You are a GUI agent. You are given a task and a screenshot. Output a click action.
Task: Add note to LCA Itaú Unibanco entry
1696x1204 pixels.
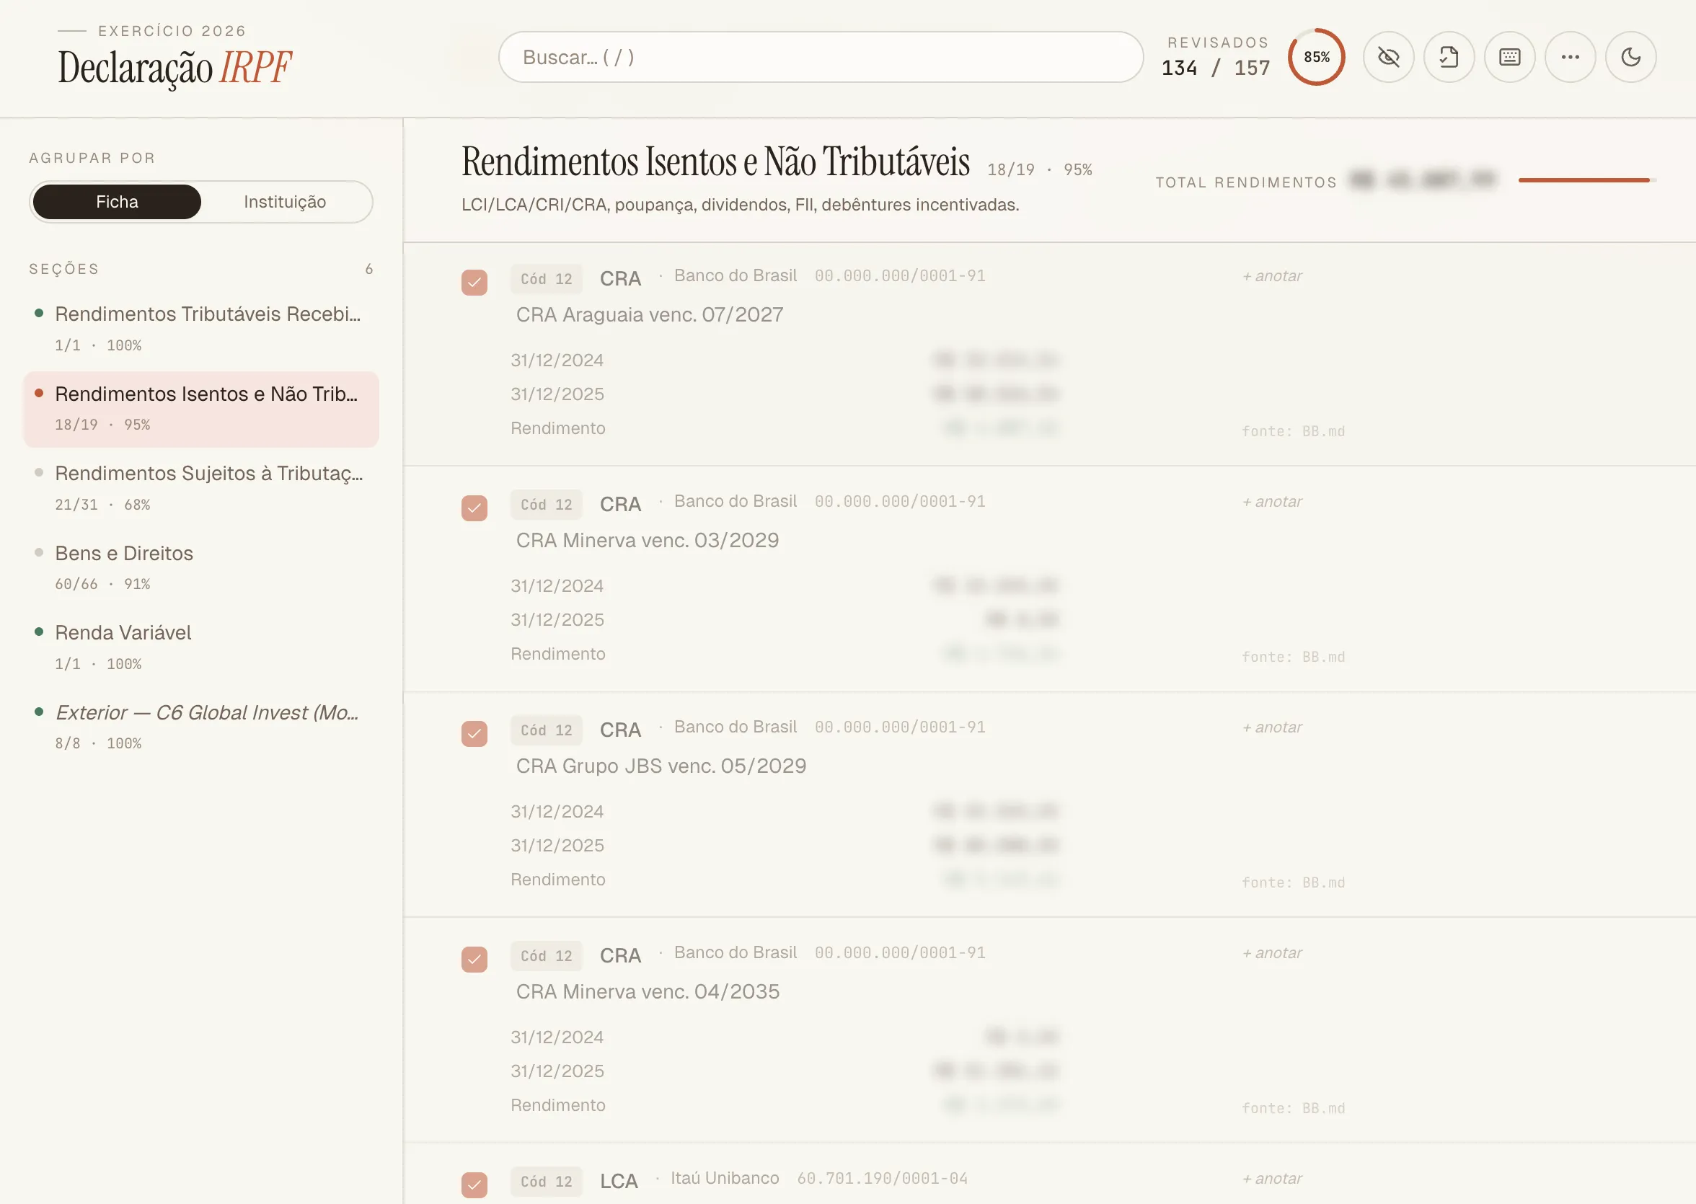(1273, 1178)
